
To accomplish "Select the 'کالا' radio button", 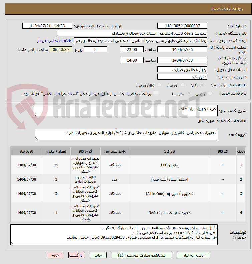I will click(x=202, y=85).
